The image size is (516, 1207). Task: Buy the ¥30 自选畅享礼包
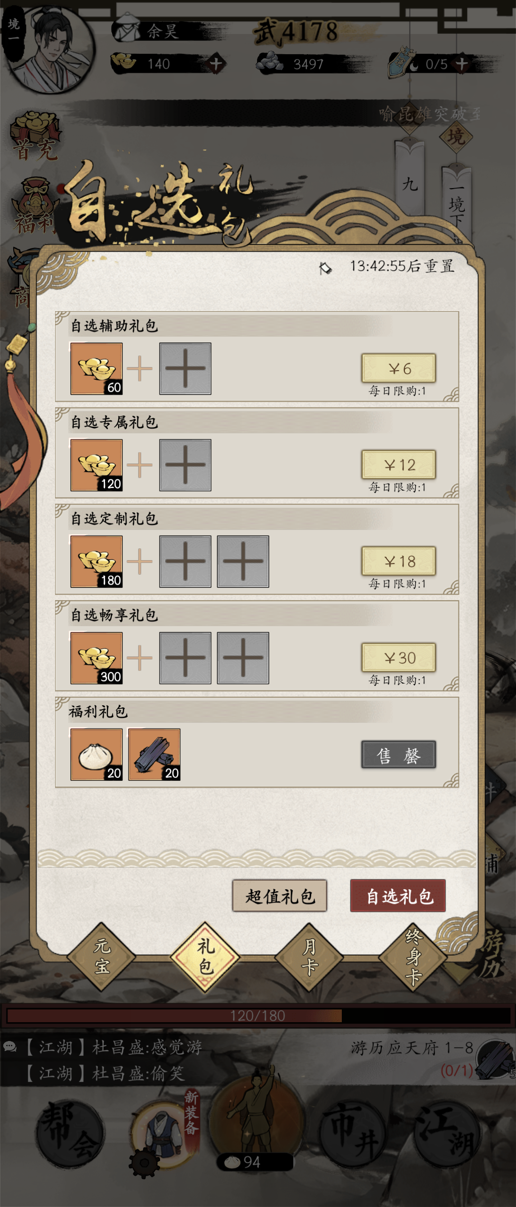click(398, 657)
